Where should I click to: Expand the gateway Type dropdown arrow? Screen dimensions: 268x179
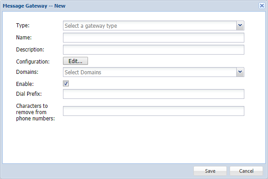(240, 26)
